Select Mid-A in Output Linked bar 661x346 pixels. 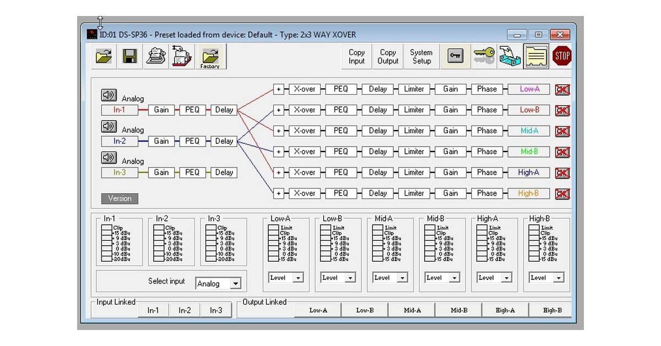(411, 311)
